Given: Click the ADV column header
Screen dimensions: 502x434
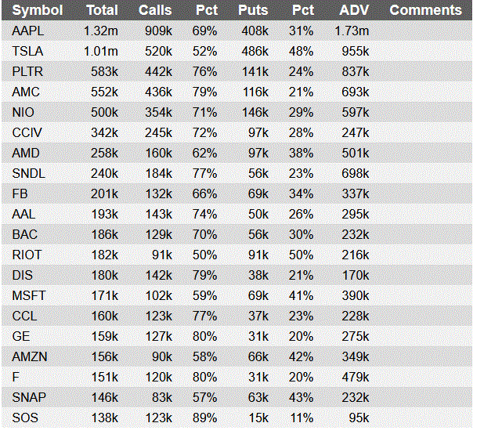Looking at the screenshot, I should [355, 10].
